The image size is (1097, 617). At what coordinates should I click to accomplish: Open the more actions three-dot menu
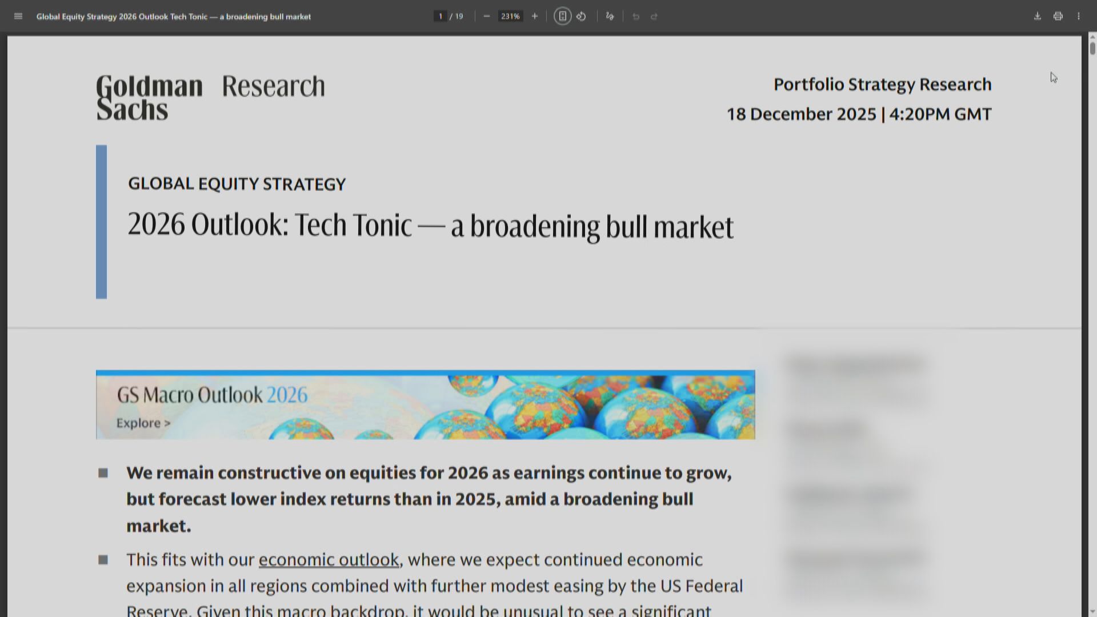1079,17
